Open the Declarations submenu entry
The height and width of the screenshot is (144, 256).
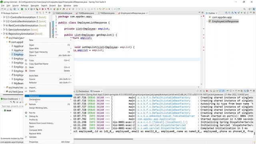click(48, 100)
